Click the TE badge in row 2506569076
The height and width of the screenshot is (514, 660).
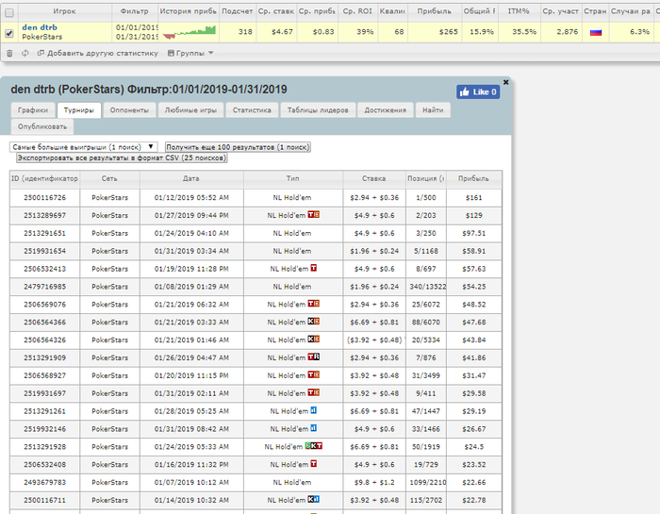pos(314,304)
